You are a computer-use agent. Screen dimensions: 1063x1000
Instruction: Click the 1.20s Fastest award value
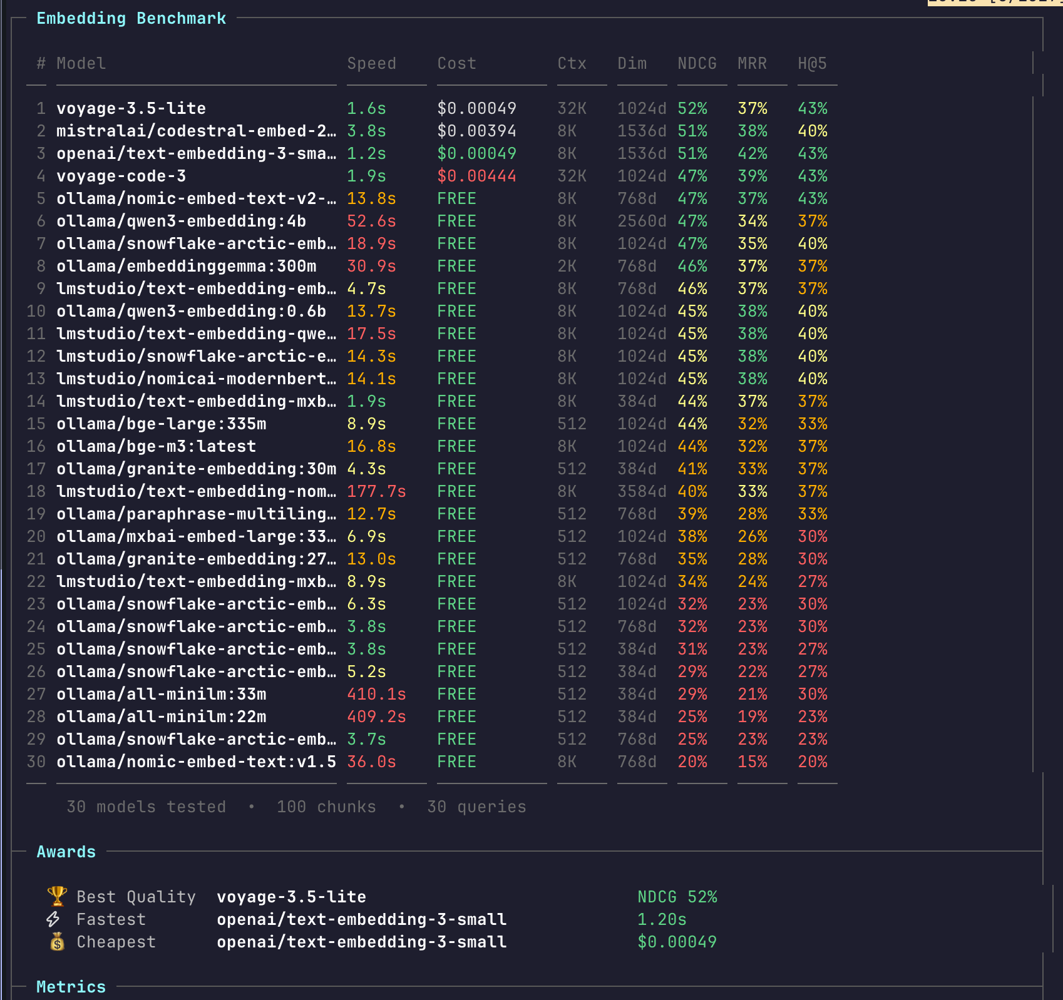pos(662,919)
